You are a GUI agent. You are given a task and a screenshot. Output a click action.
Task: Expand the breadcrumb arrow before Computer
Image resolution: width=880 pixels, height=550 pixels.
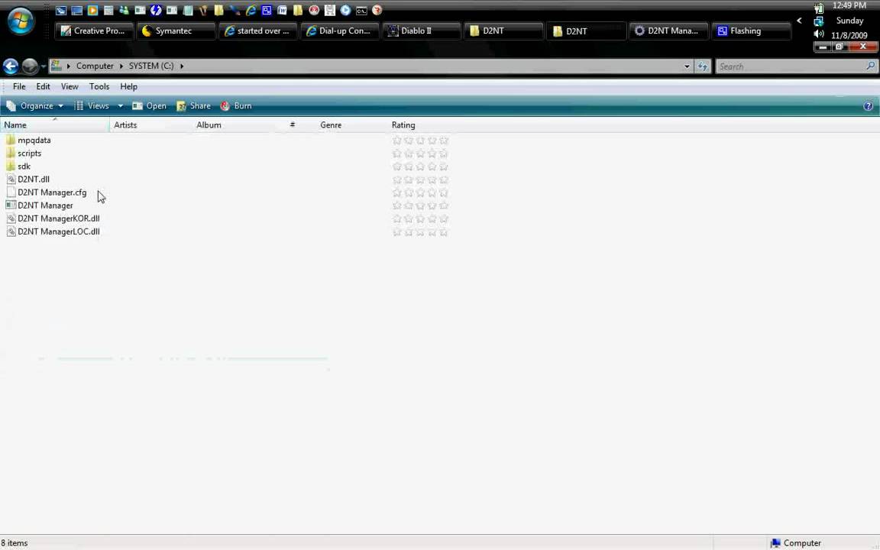(69, 66)
